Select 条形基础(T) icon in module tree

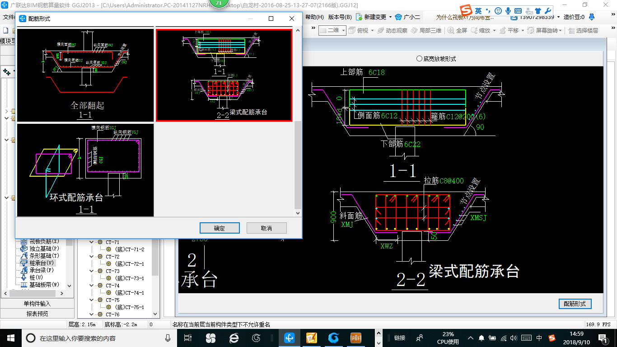[25, 256]
